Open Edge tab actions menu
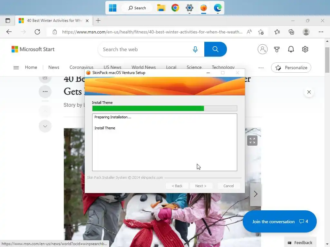The height and width of the screenshot is (247, 330). pyautogui.click(x=8, y=21)
